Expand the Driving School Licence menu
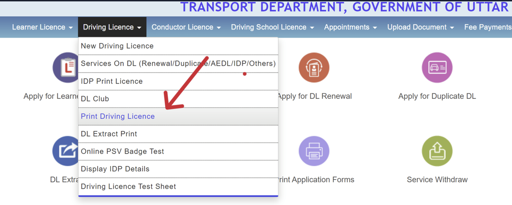Screen dimensions: 512x205 click(272, 27)
